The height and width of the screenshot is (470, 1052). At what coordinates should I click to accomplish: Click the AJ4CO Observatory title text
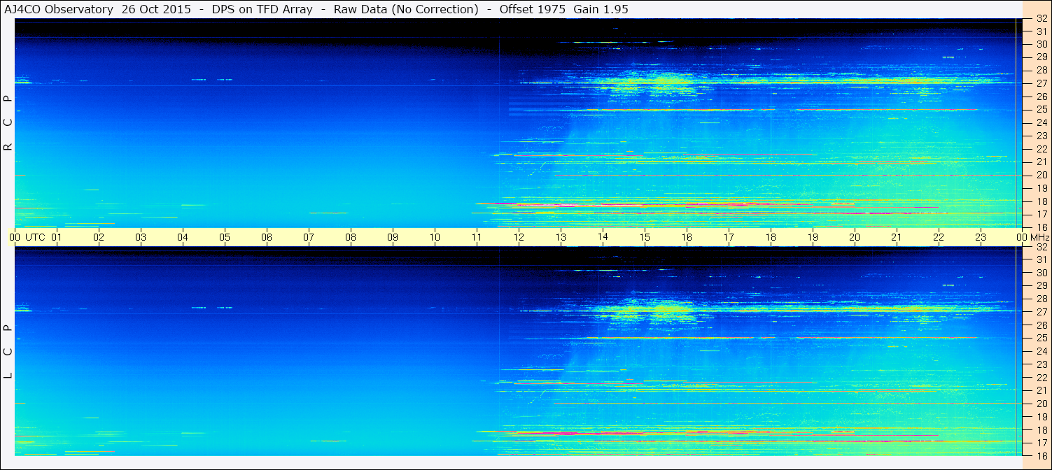[x=59, y=10]
